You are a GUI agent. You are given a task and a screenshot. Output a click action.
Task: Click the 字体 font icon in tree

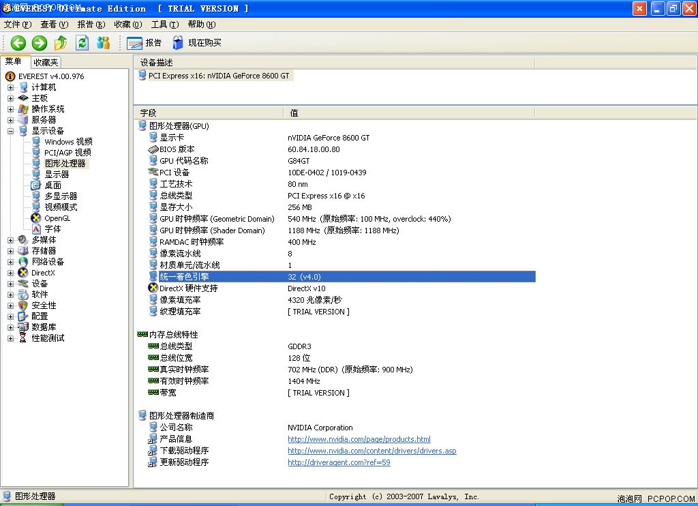36,229
